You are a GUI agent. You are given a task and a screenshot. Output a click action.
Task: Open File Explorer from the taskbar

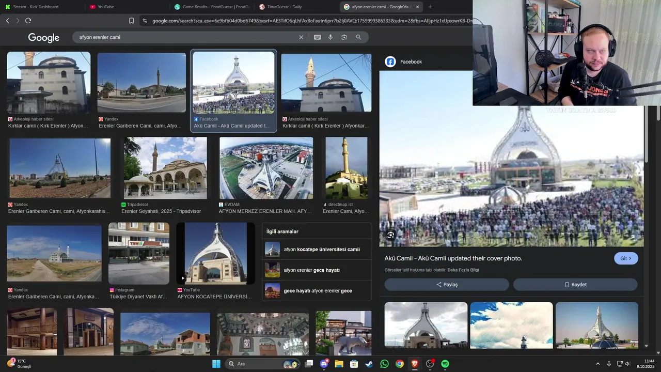[339, 364]
